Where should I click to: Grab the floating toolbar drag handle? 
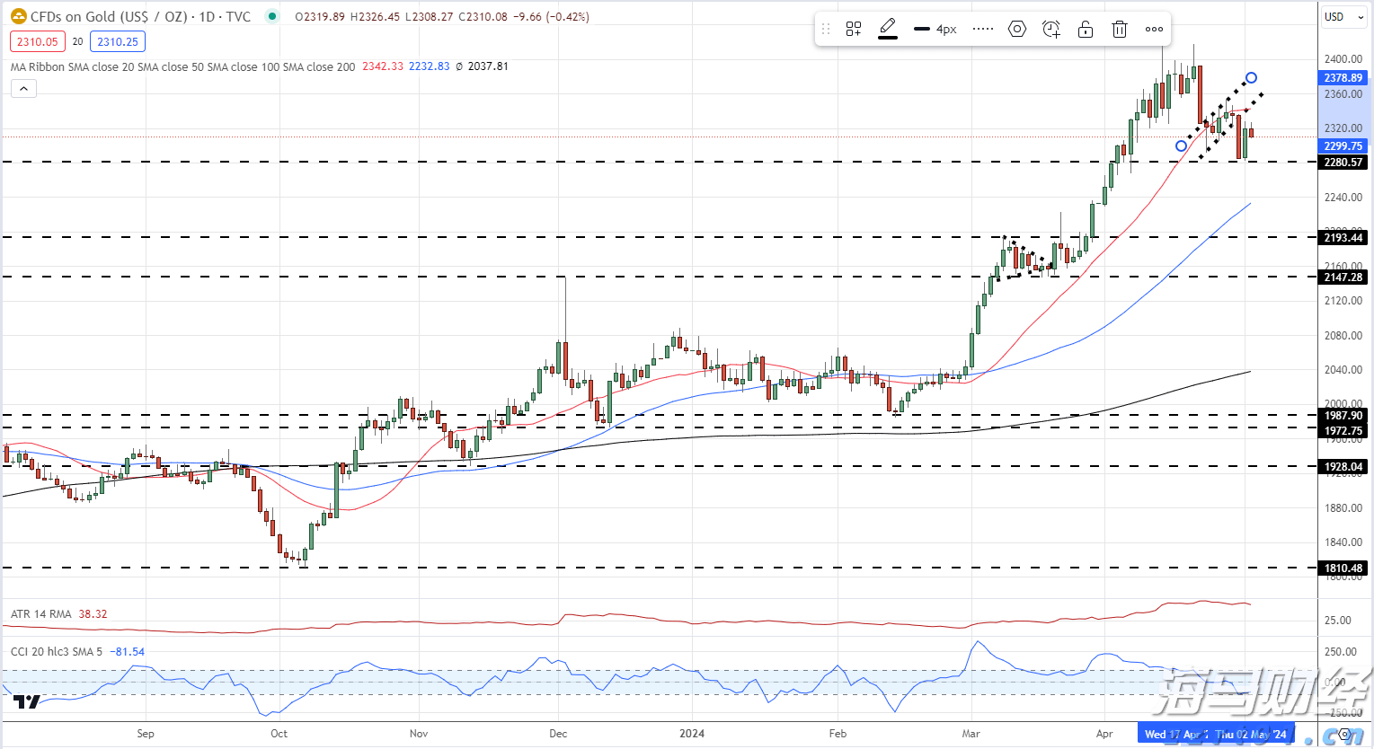(x=826, y=30)
